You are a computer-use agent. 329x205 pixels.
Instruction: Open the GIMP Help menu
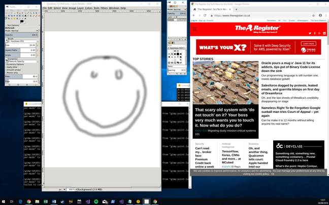123,8
